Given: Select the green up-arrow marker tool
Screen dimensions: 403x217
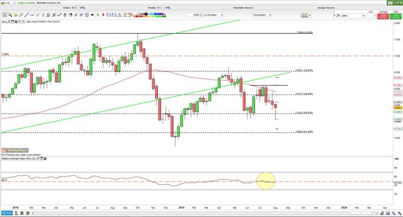Looking at the screenshot, I should coord(98,15).
